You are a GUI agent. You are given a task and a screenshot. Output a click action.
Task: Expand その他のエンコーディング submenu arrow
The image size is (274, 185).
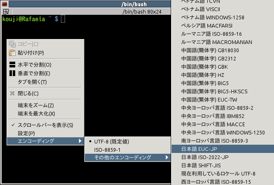tap(167, 157)
